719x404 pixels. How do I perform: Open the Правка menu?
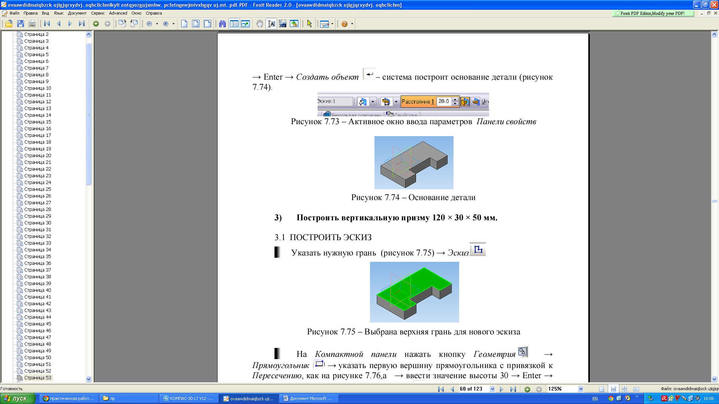coord(30,13)
